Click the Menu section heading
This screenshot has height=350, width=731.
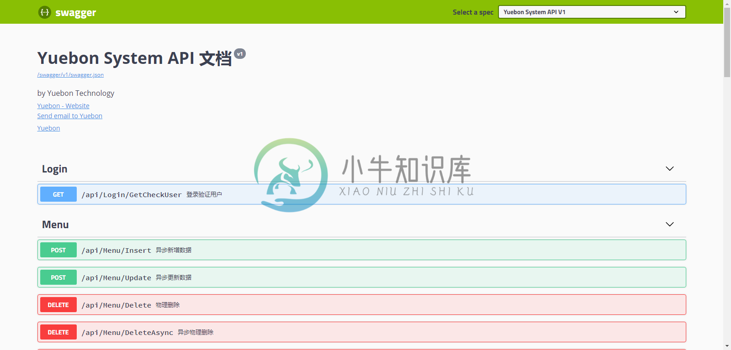(55, 225)
